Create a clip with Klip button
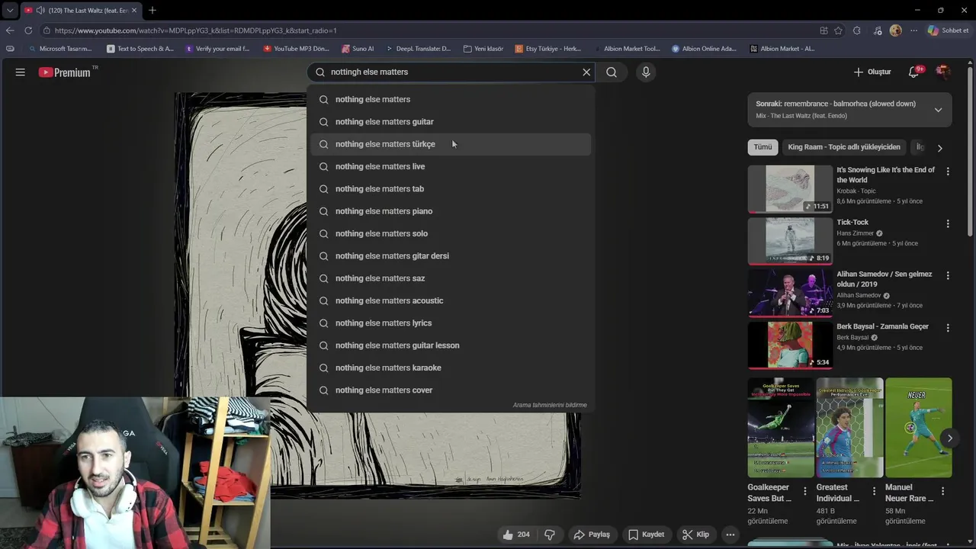The image size is (976, 549). click(x=695, y=535)
